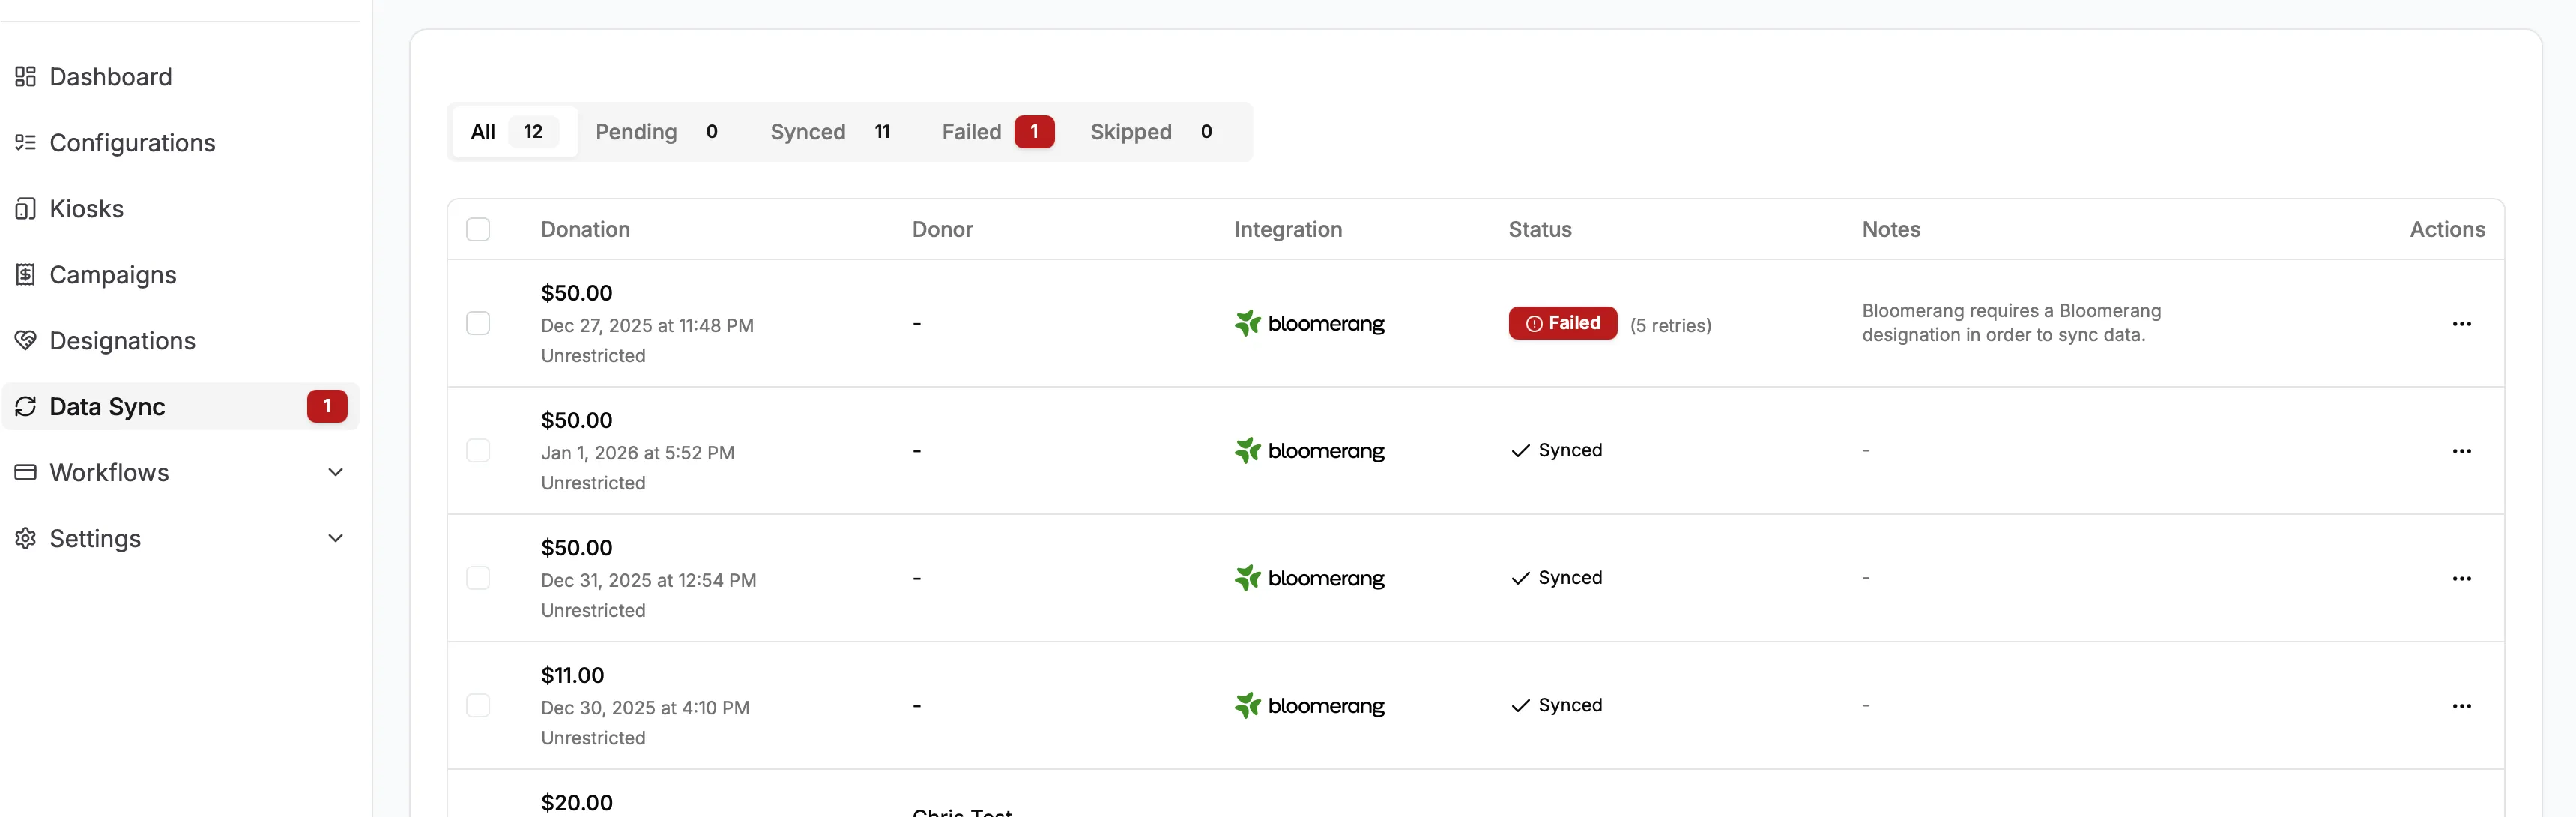Click the Campaigns dollar icon
This screenshot has width=2576, height=817.
(x=26, y=275)
